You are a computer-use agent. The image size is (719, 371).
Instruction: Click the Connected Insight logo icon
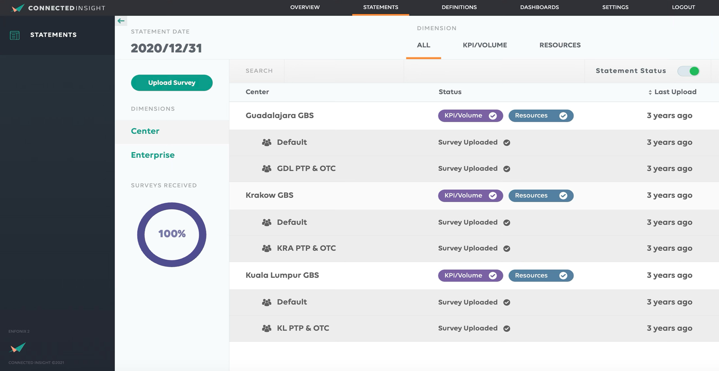point(17,8)
